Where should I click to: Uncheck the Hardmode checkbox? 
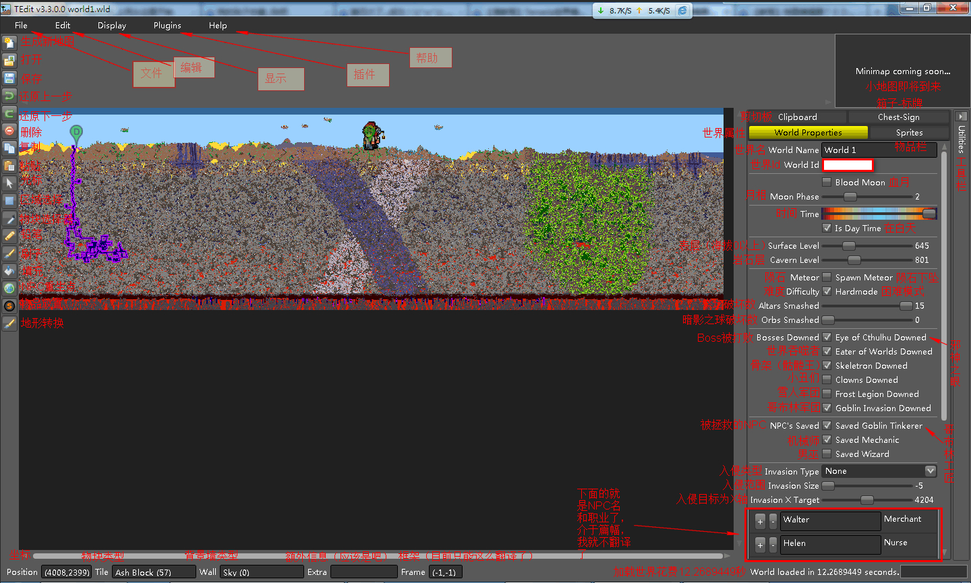[x=827, y=291]
